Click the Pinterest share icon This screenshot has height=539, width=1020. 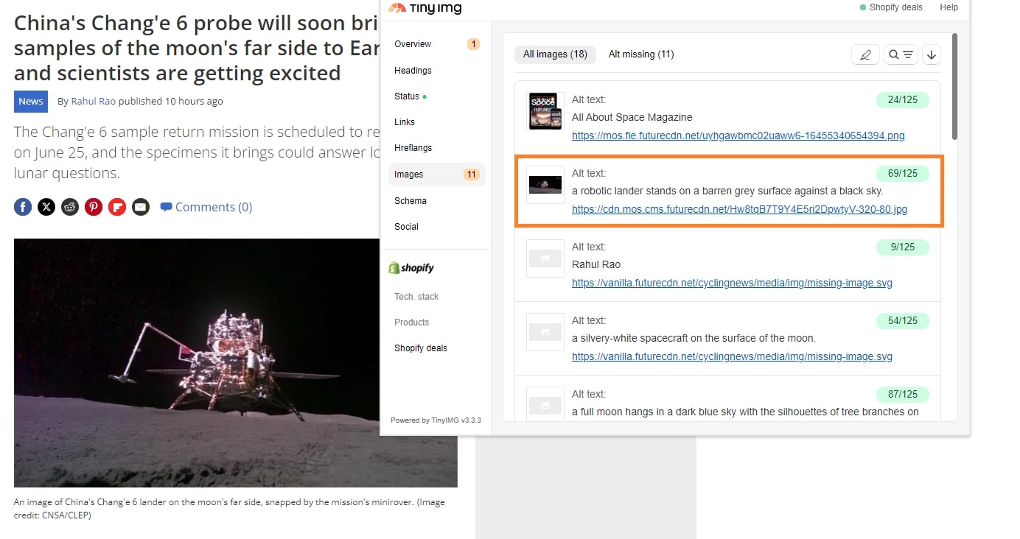coord(94,207)
